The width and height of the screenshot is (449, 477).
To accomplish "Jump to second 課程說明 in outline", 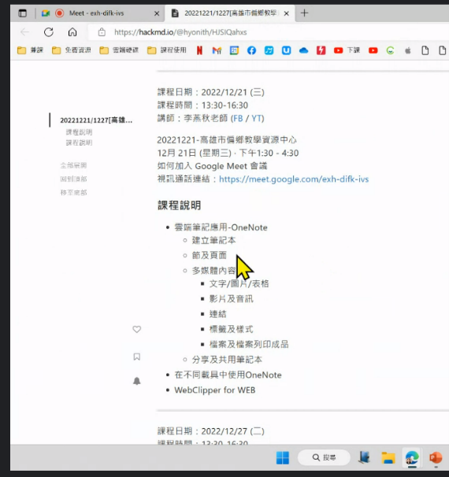I will [x=79, y=142].
